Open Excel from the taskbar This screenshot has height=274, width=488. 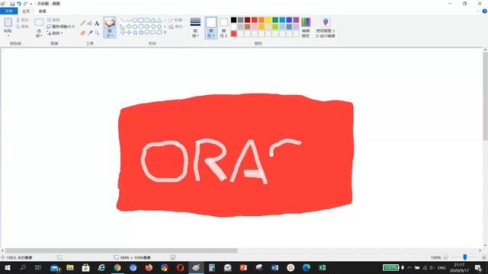(322, 267)
